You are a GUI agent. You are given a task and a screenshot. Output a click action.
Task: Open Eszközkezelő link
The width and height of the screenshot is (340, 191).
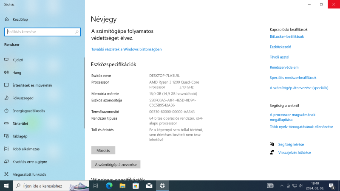(280, 47)
